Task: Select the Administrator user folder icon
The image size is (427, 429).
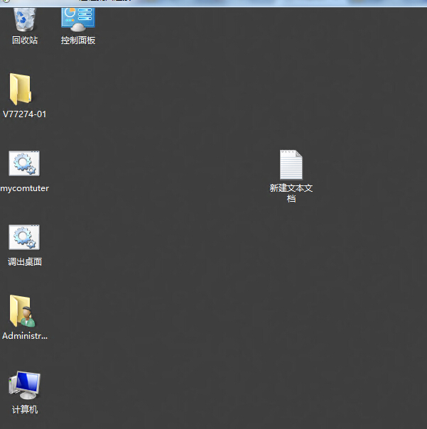Action: (x=22, y=311)
